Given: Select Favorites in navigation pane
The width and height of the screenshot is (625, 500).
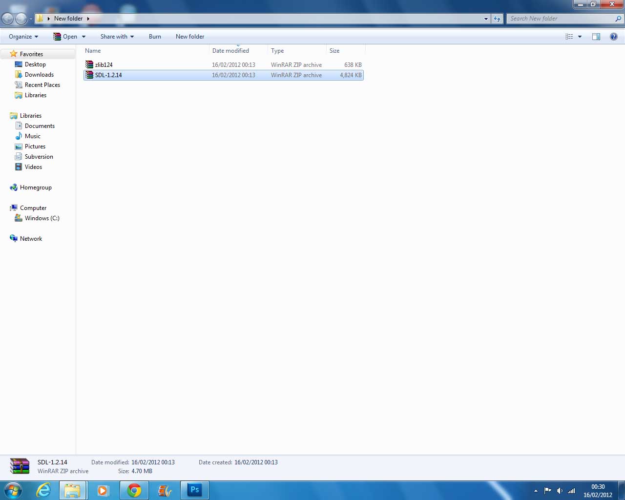Looking at the screenshot, I should pyautogui.click(x=31, y=54).
